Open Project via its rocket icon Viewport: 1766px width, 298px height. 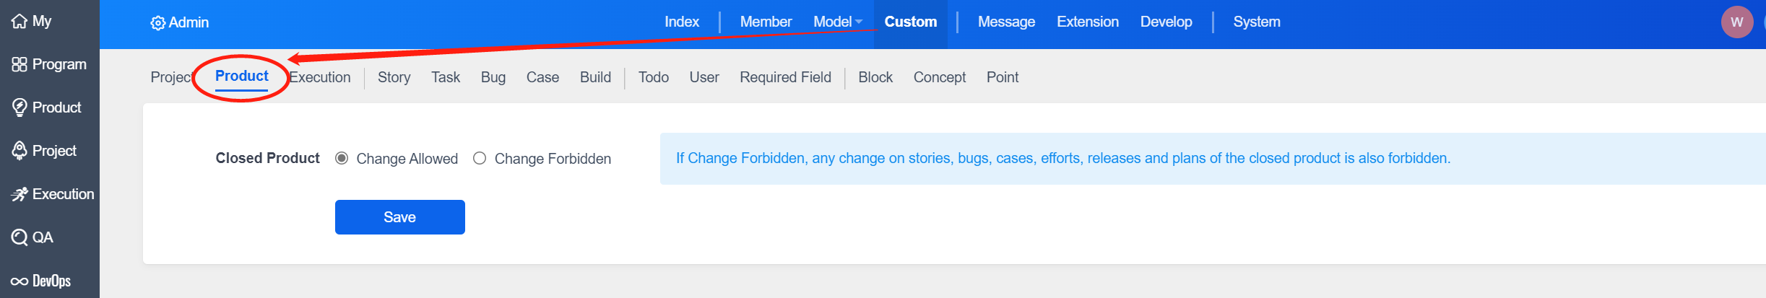[20, 151]
